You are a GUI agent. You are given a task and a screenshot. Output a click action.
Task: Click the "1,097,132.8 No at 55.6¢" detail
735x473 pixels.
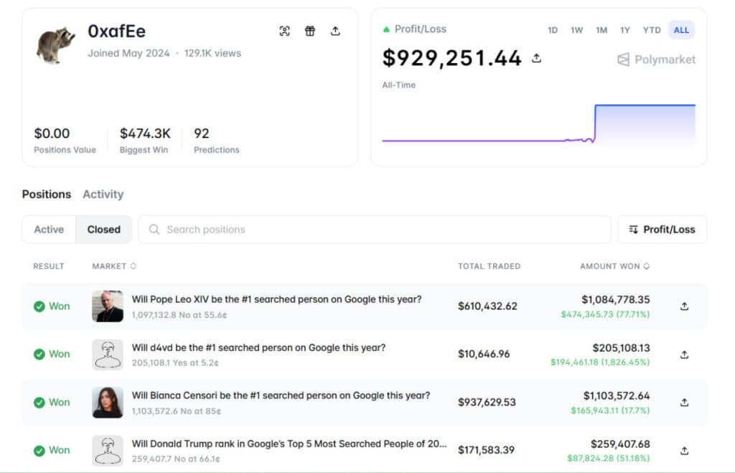(x=179, y=315)
